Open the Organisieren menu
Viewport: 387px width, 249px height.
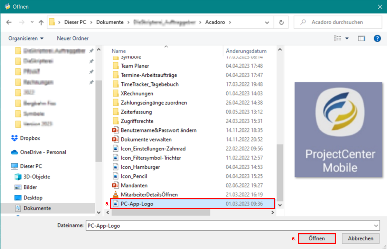[x=26, y=38]
